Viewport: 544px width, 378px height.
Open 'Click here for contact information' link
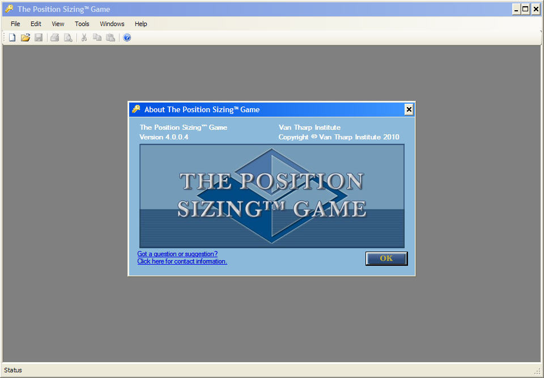coord(182,261)
